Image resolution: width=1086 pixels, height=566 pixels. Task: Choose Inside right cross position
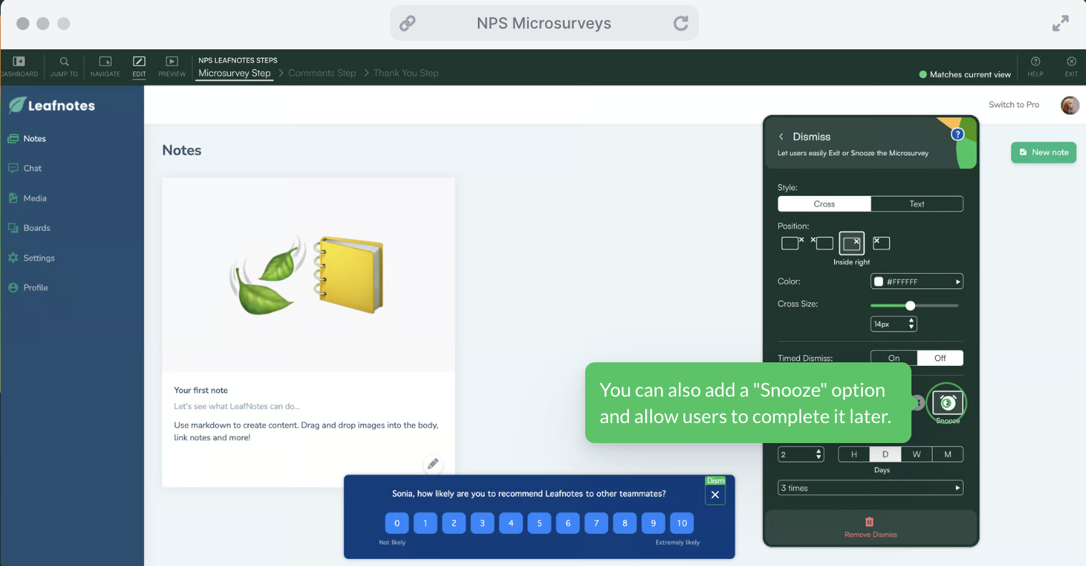(851, 244)
